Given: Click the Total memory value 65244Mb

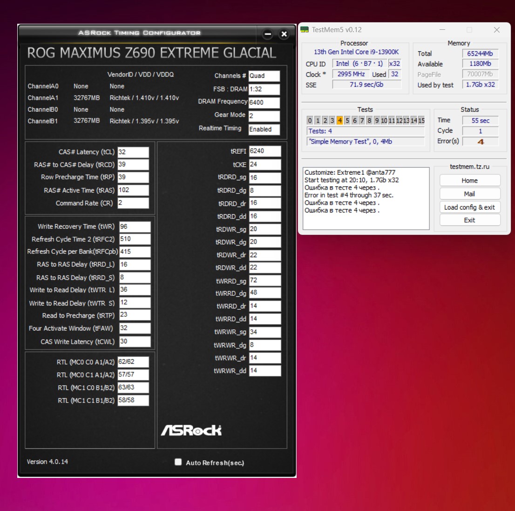Looking at the screenshot, I should click(480, 54).
